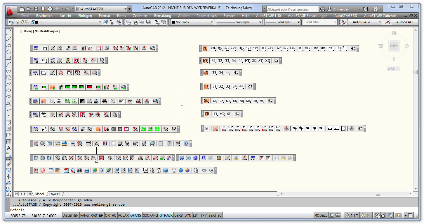424x224 pixels.
Task: Toggle ORTHO mode in status bar
Action: [x=111, y=216]
